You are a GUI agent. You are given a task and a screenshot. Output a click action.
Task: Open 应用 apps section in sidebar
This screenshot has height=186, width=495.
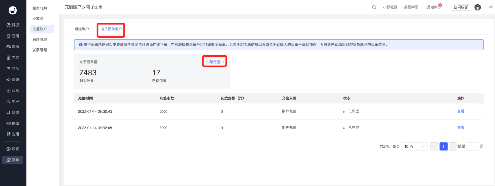click(x=13, y=134)
